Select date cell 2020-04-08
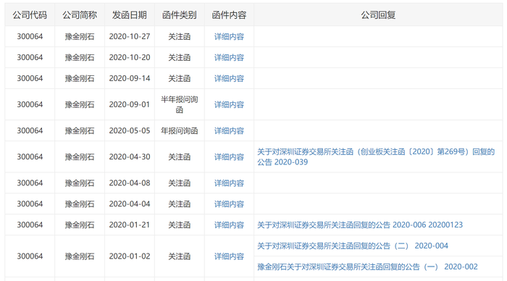Viewport: 507px width, 281px height. [130, 183]
